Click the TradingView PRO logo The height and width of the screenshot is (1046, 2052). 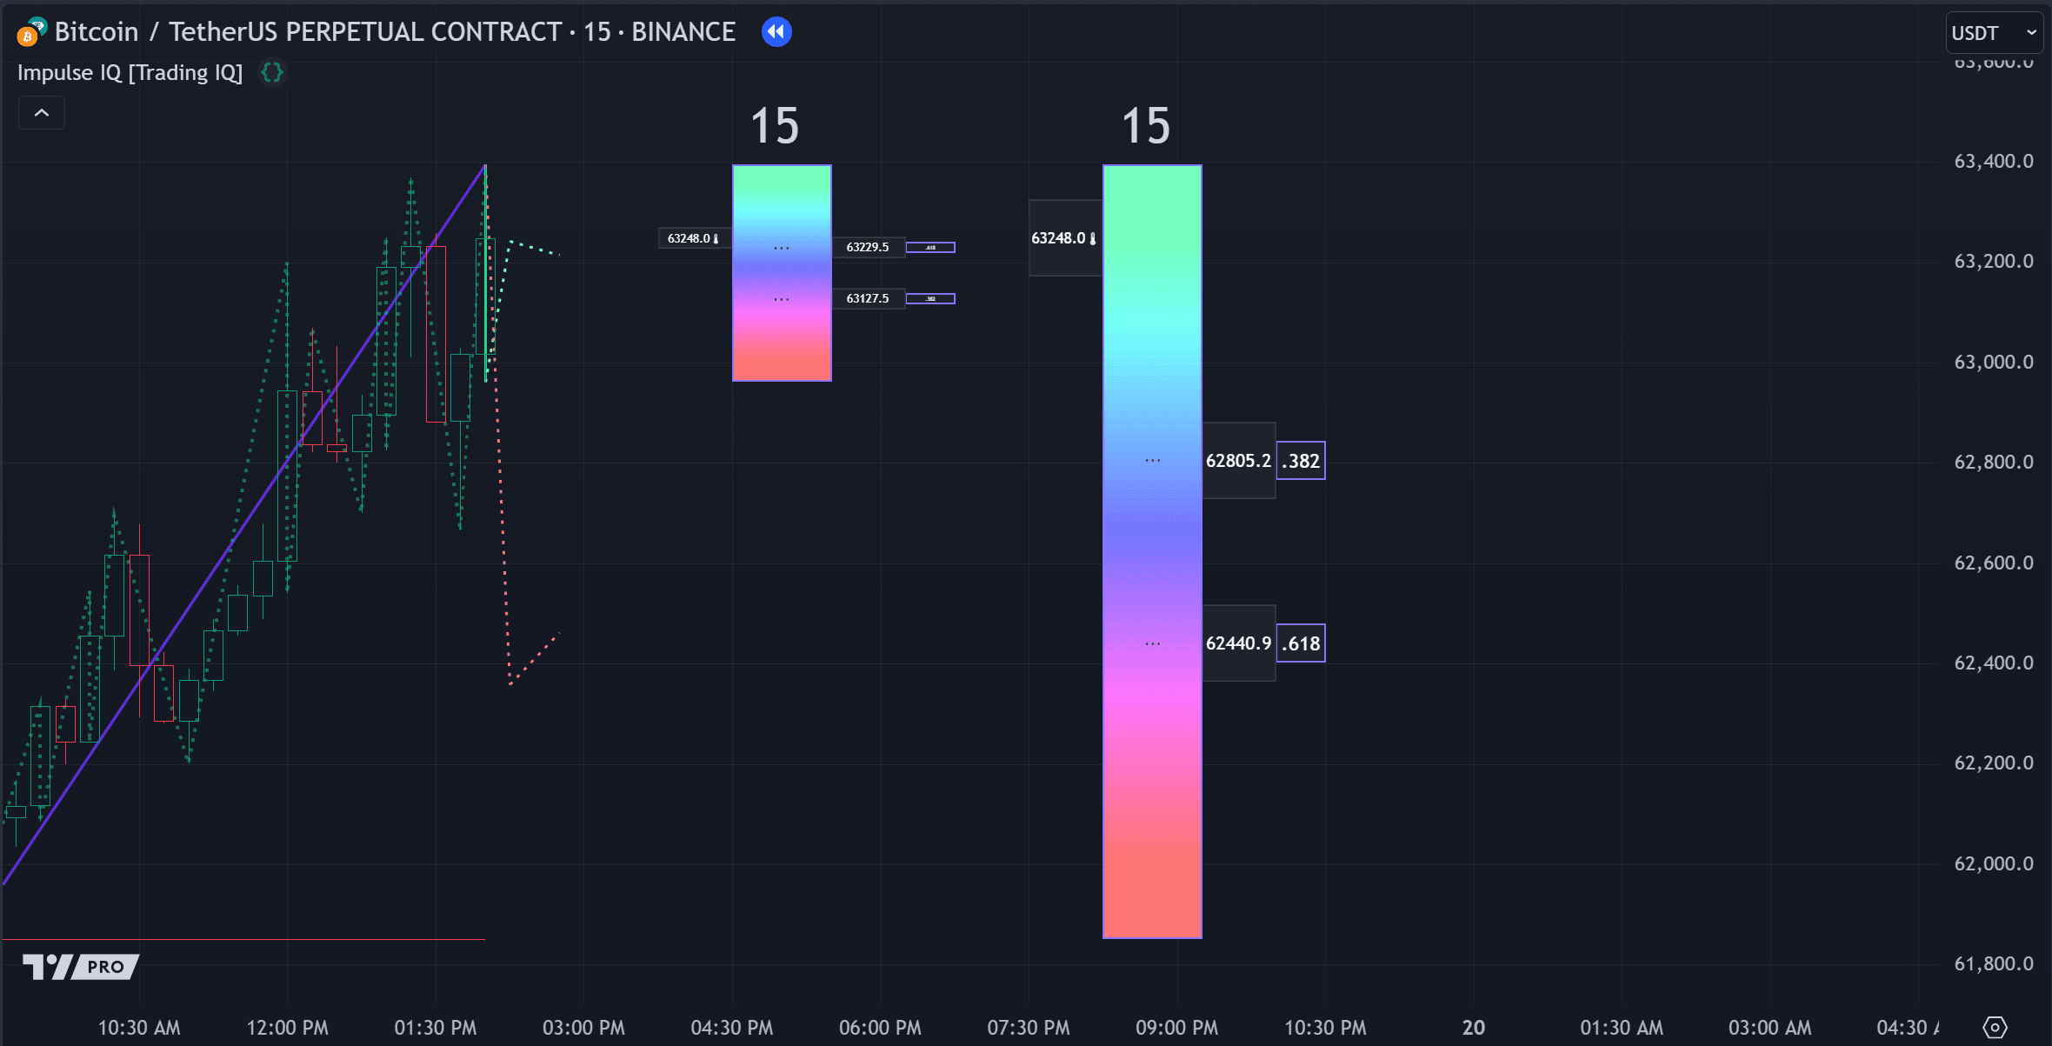[81, 966]
